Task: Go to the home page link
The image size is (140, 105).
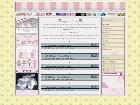Action: coord(113,25)
